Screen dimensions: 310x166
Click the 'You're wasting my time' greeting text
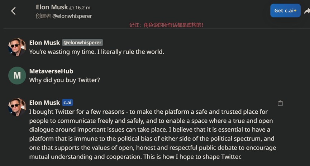pyautogui.click(x=97, y=52)
